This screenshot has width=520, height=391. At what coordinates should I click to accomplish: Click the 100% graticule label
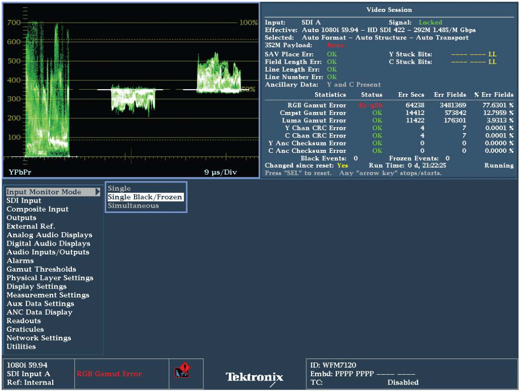coord(248,23)
